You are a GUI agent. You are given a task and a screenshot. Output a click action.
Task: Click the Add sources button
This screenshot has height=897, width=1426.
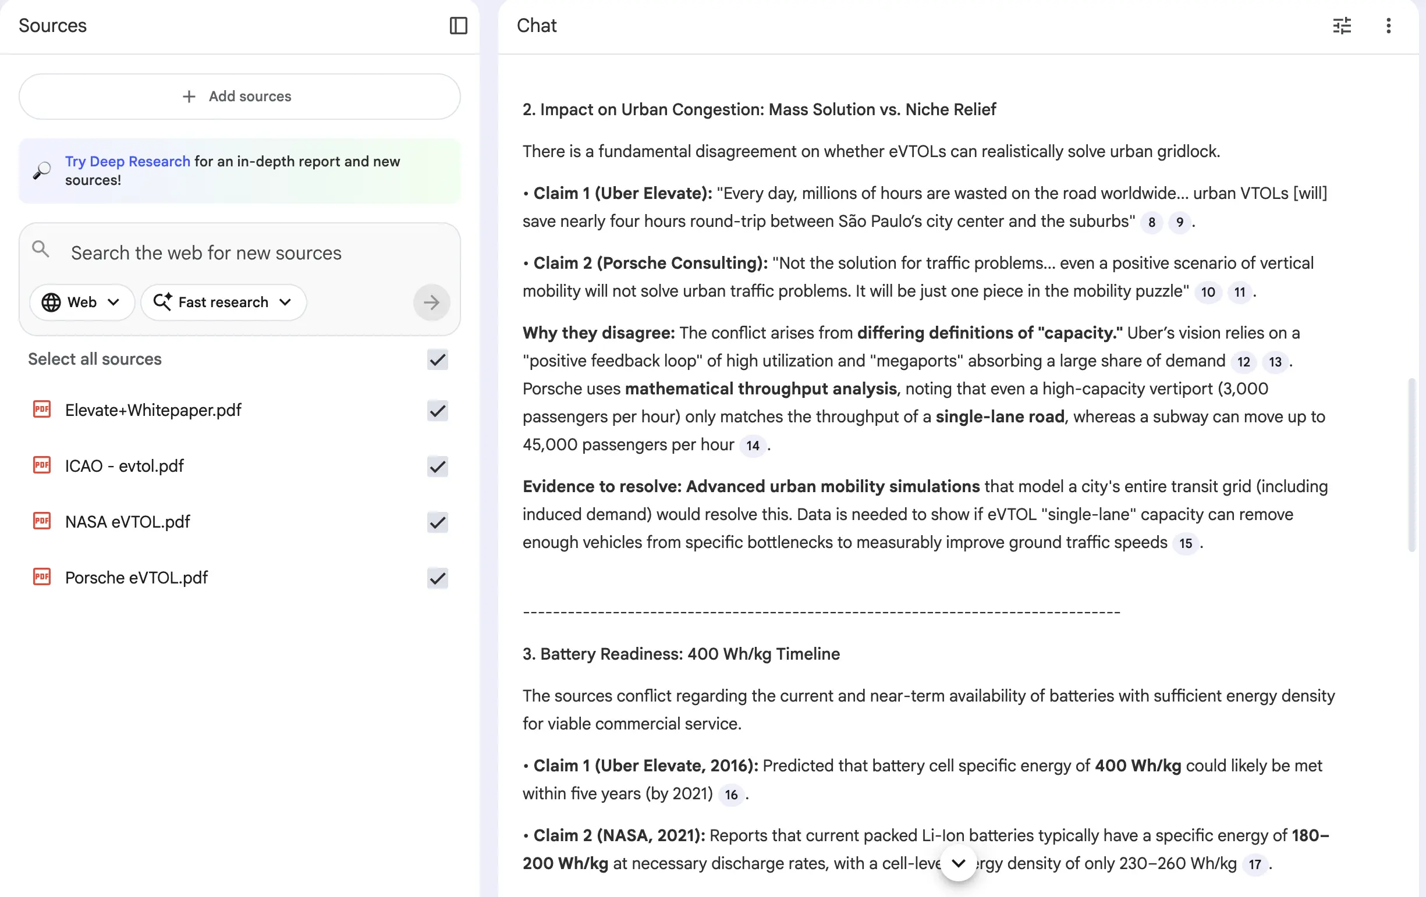tap(239, 97)
